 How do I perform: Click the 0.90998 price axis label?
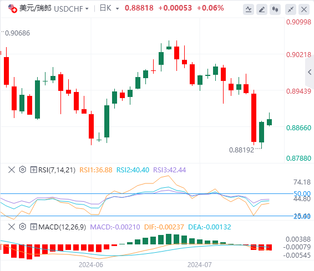[x=298, y=22]
